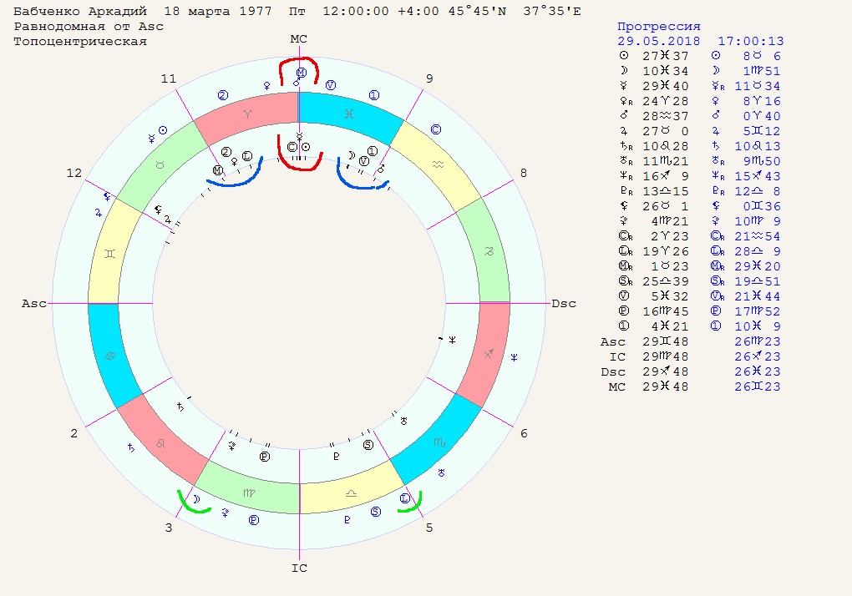Click the blue progressed Moon near house 3

click(197, 500)
